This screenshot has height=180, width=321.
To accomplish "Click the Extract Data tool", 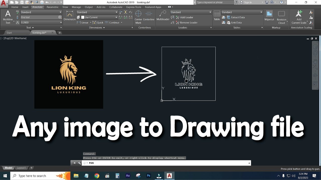I will click(236, 17).
